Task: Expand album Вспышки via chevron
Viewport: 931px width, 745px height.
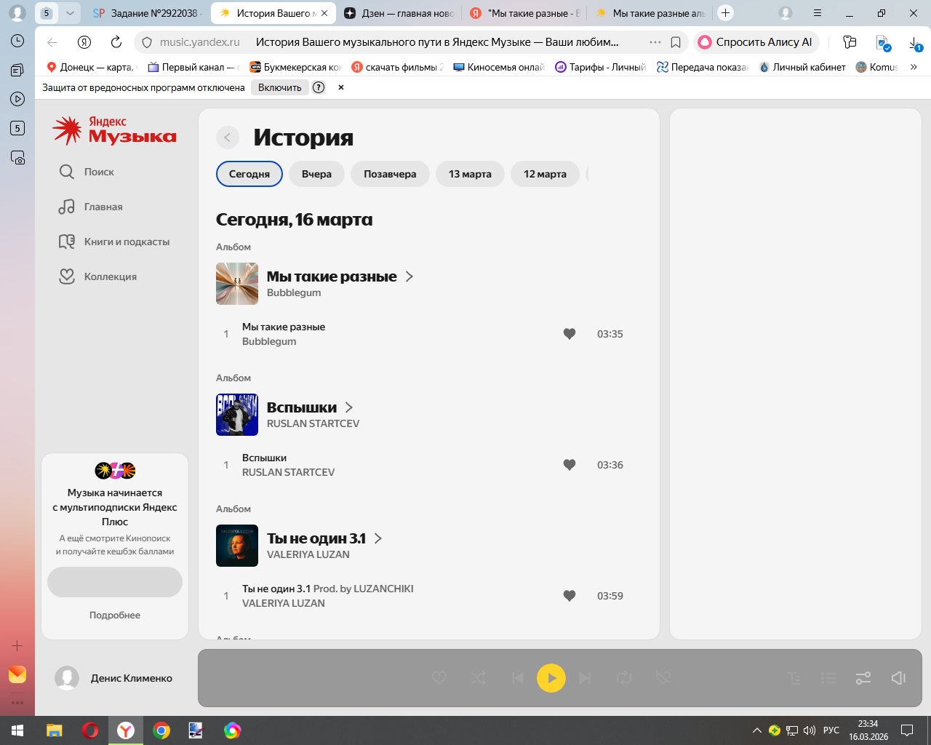Action: (349, 407)
